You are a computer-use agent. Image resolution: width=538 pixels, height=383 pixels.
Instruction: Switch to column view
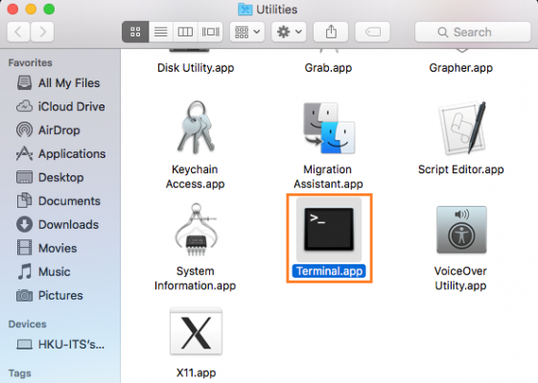(185, 32)
